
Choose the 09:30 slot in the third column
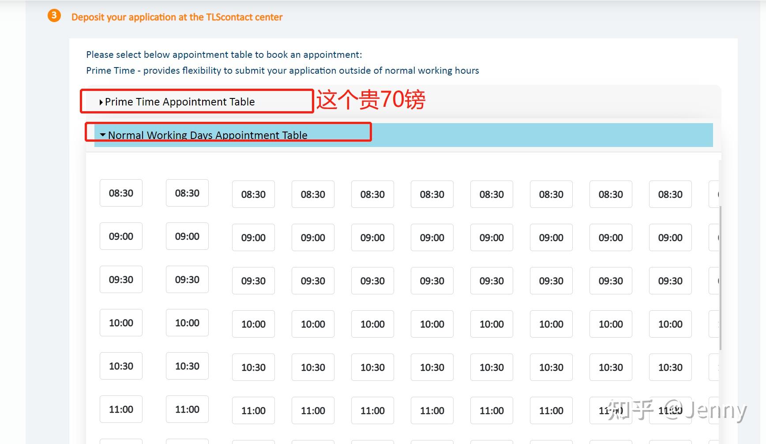tap(253, 281)
